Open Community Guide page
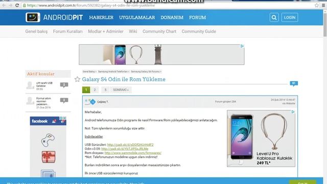Viewport: 327px width, 184px height. [199, 32]
